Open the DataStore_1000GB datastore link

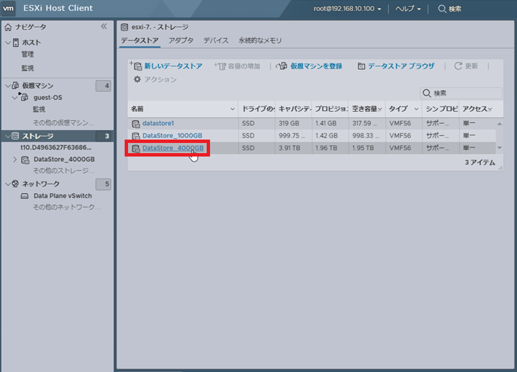(x=173, y=136)
